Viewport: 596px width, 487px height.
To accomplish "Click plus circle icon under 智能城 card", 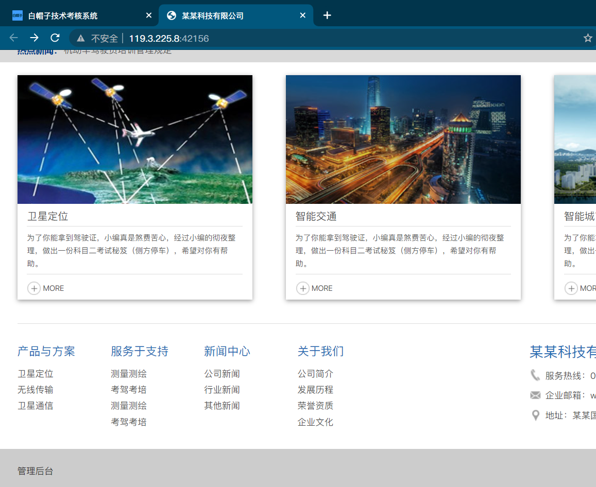I will (571, 288).
